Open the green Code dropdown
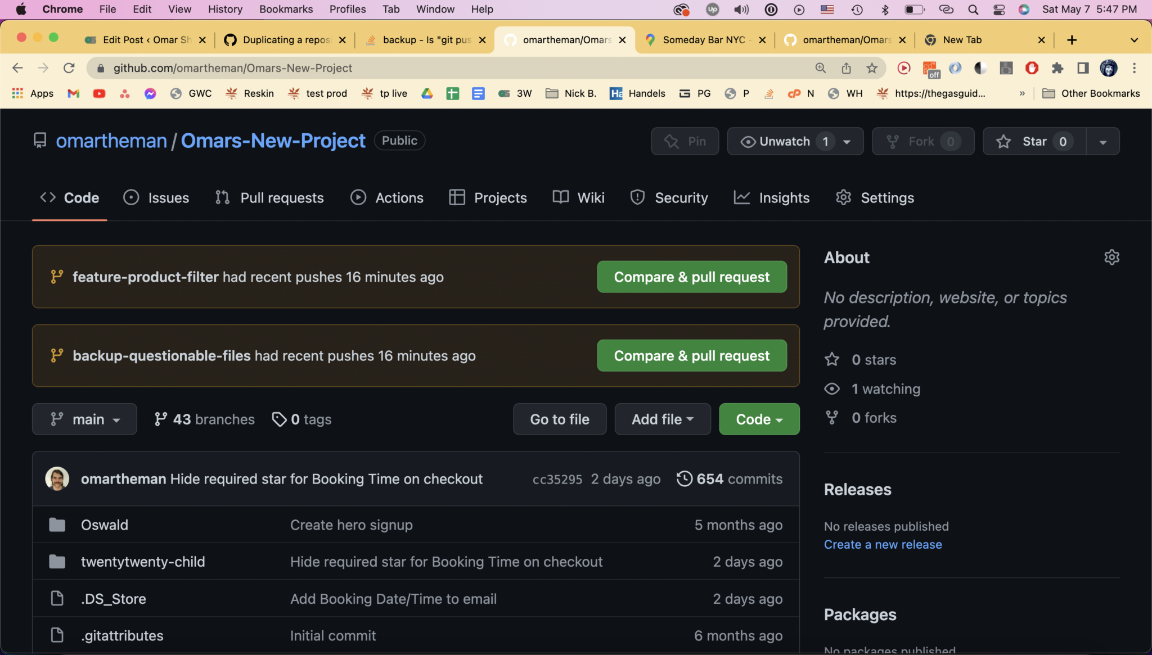This screenshot has height=655, width=1152. 758,419
